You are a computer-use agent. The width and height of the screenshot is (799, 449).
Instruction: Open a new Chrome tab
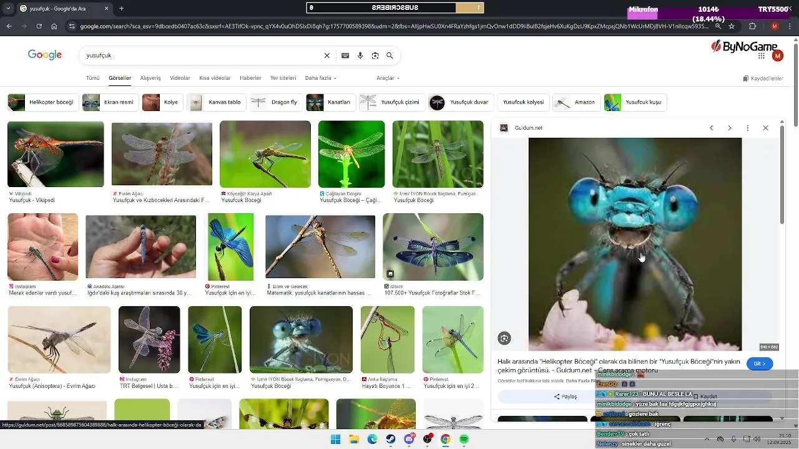(121, 9)
